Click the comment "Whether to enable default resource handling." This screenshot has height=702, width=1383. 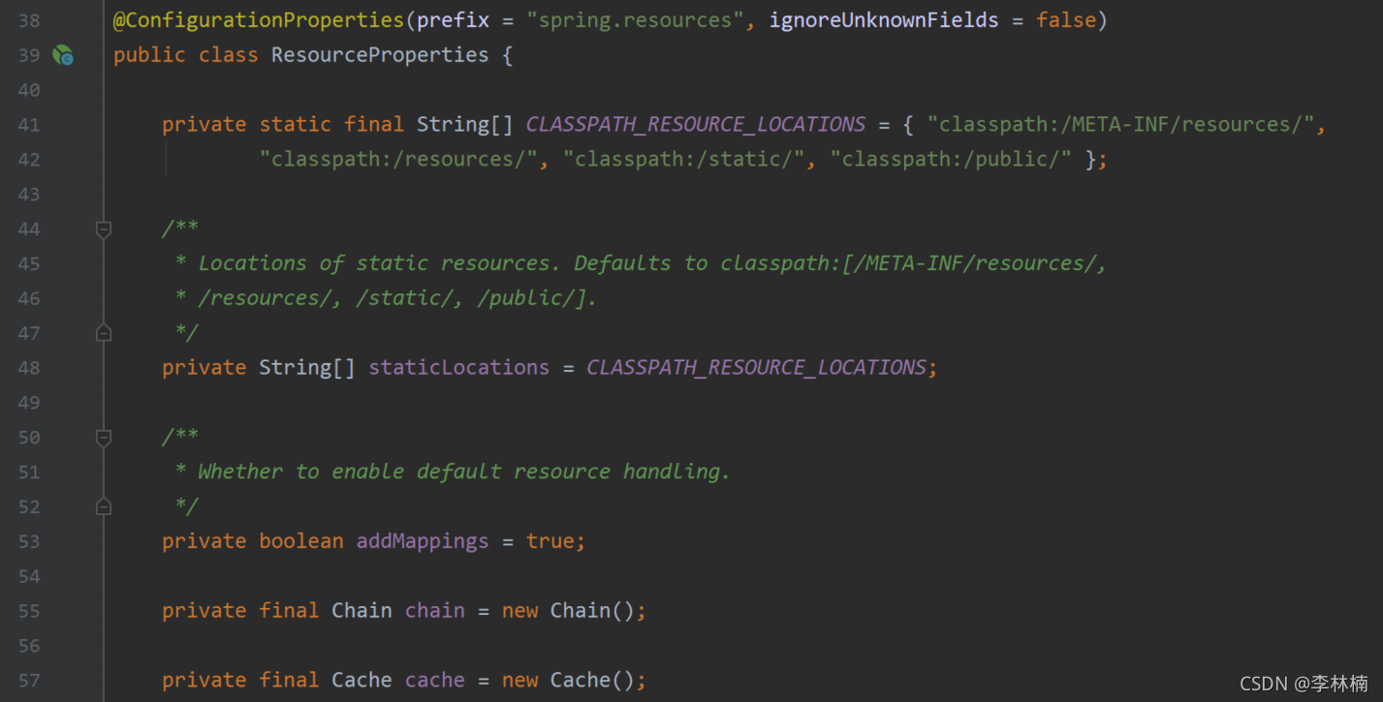point(464,472)
